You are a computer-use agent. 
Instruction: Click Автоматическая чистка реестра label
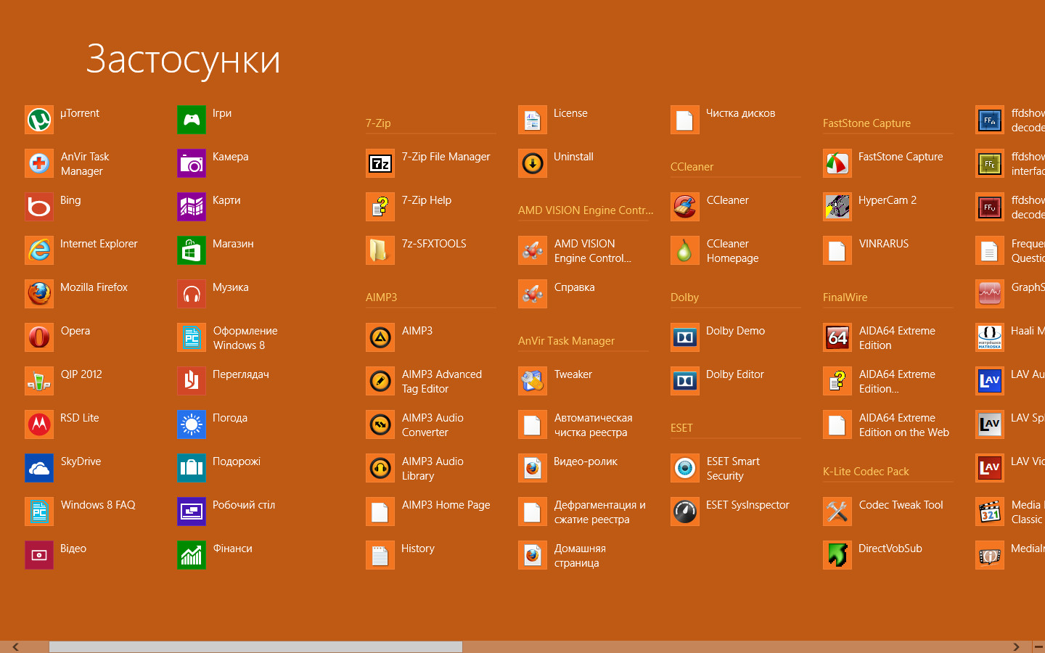pyautogui.click(x=594, y=425)
